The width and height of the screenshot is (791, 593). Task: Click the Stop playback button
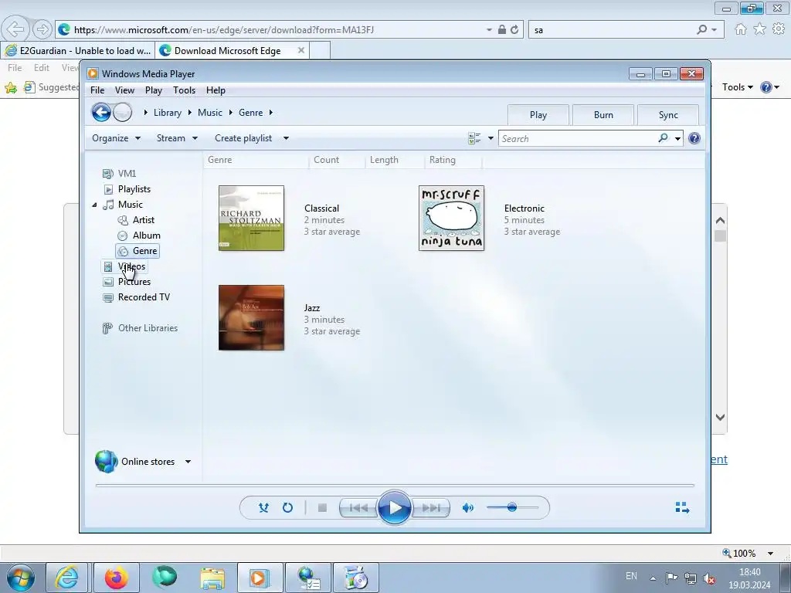point(322,508)
